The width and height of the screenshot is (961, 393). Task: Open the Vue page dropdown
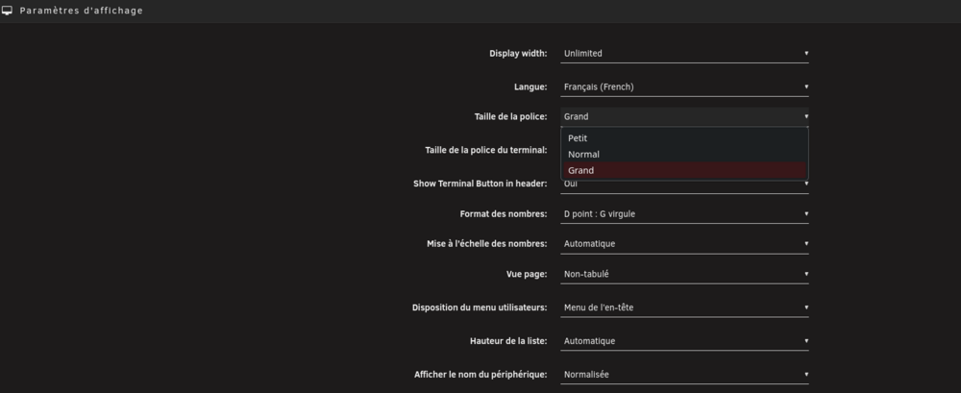(x=684, y=274)
